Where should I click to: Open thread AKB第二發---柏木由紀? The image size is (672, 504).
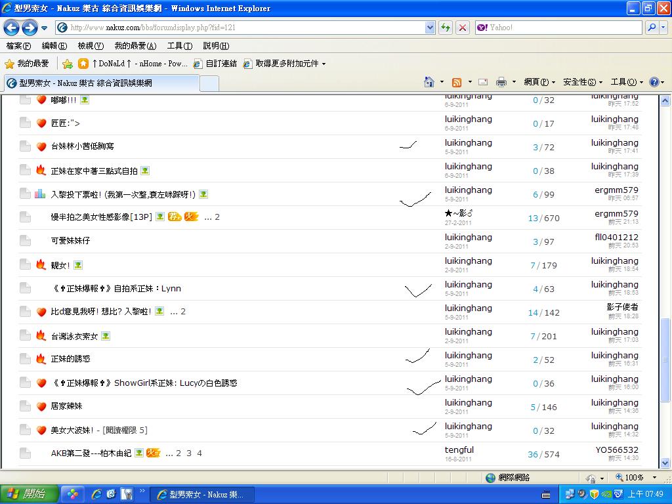[x=91, y=453]
